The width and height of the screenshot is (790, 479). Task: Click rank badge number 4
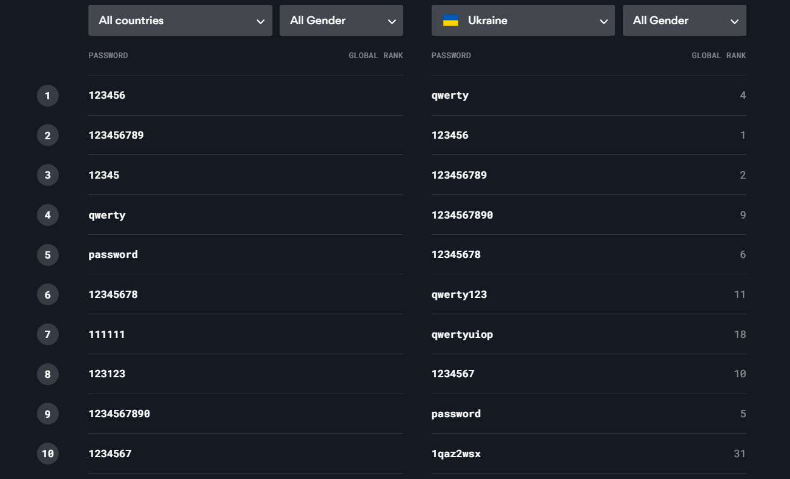pyautogui.click(x=48, y=215)
